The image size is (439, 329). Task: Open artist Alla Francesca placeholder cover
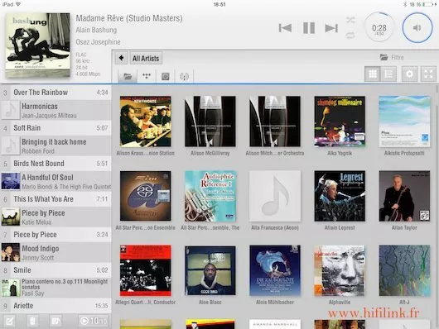(275, 196)
